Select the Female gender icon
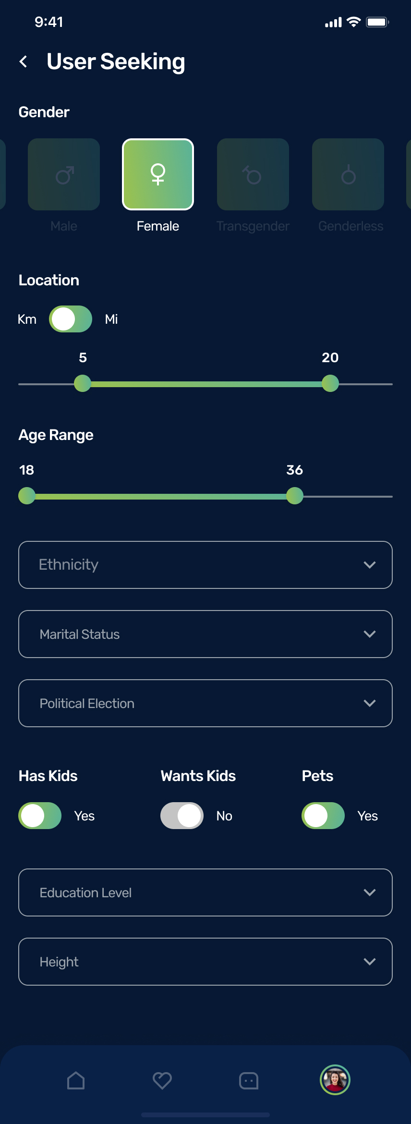This screenshot has height=1124, width=411. pos(158,175)
